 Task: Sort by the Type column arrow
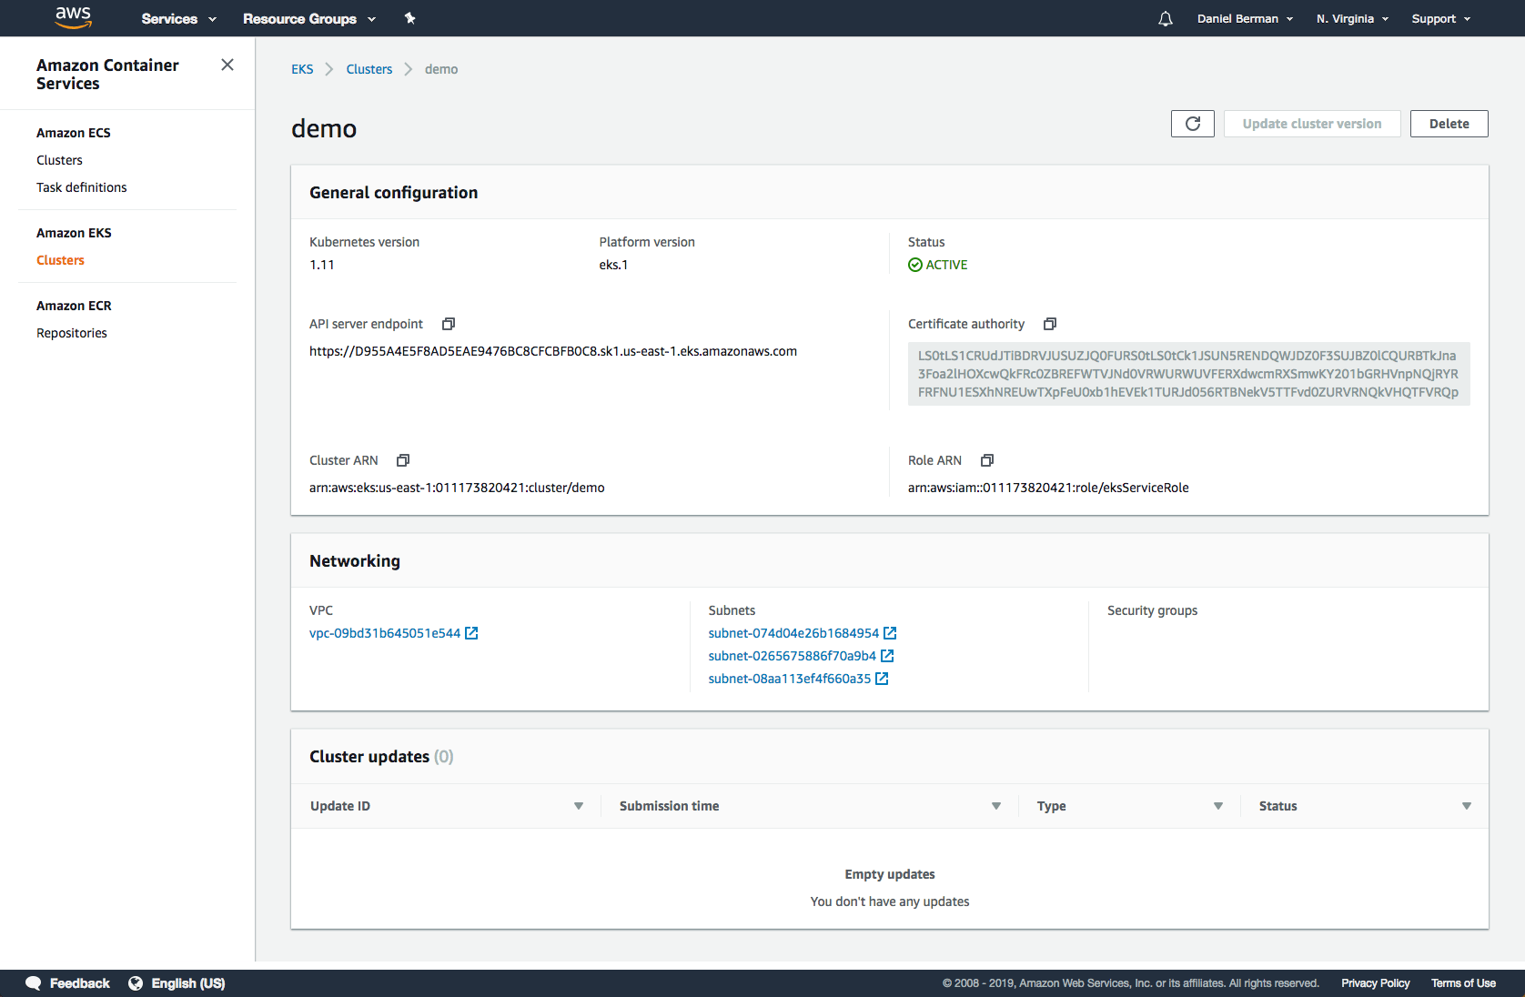pos(1218,806)
